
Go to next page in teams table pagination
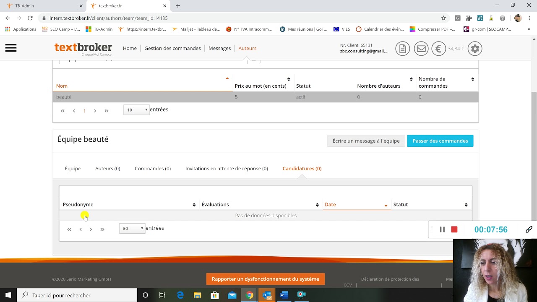[95, 111]
